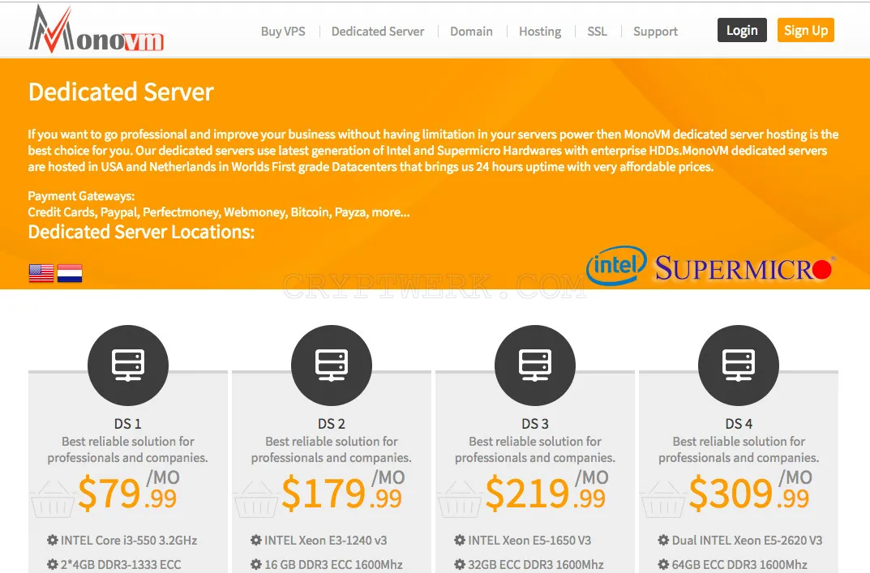The height and width of the screenshot is (573, 870).
Task: Click the Intel logo
Action: (x=616, y=265)
